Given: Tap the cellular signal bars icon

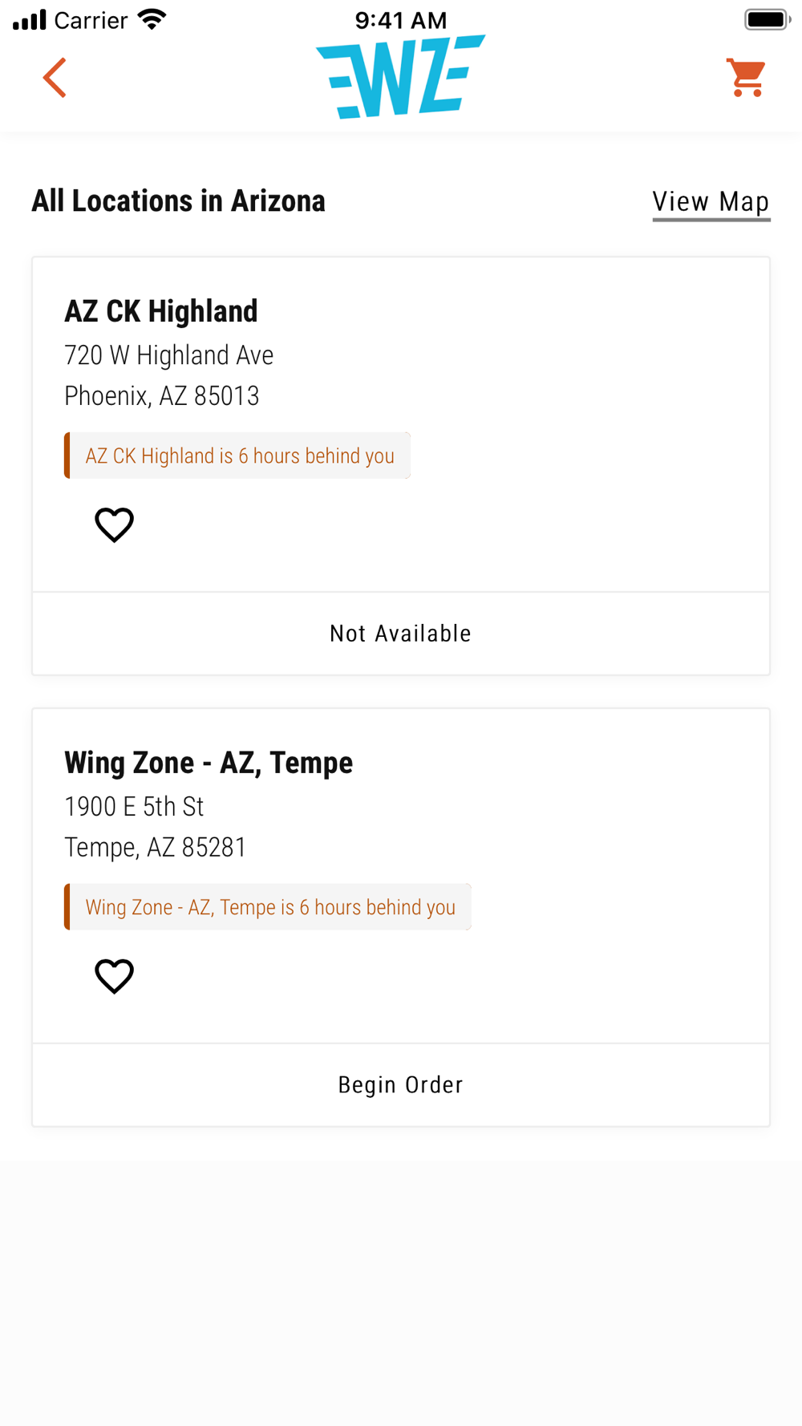Looking at the screenshot, I should click(x=30, y=19).
